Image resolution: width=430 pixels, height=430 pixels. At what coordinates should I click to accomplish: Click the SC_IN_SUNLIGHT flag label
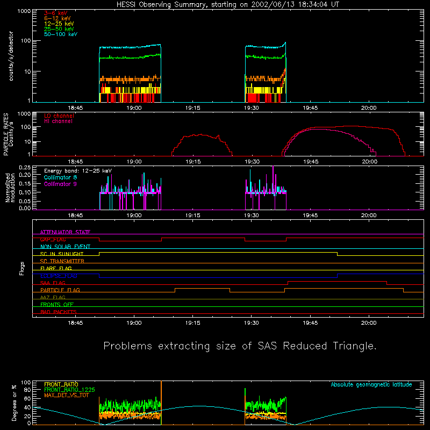pos(62,254)
